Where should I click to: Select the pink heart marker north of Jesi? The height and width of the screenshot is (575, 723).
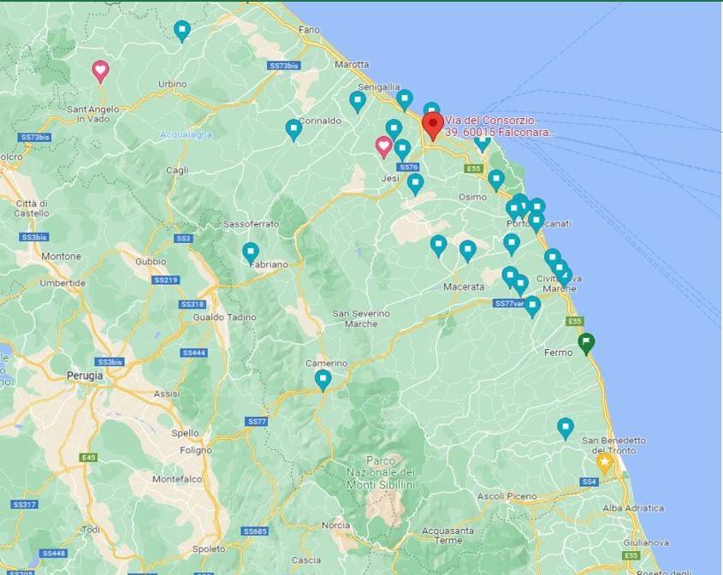(x=383, y=146)
